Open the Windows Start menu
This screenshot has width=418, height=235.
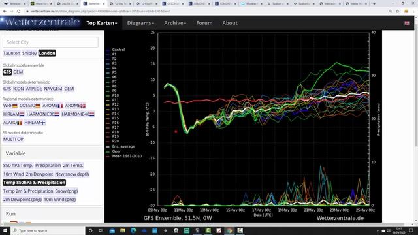pyautogui.click(x=5, y=230)
